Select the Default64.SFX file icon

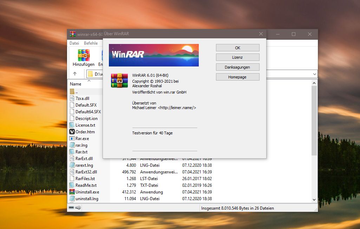click(72, 112)
